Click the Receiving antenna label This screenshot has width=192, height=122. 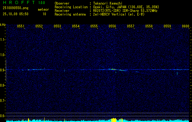pyautogui.click(x=70, y=14)
